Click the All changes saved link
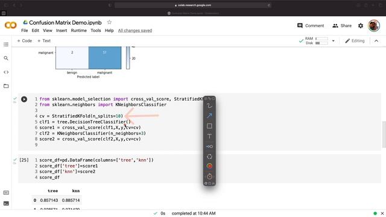The image size is (386, 217). [x=135, y=31]
